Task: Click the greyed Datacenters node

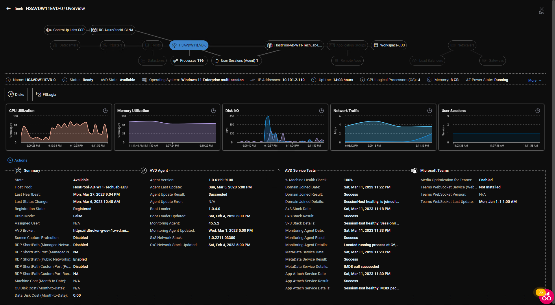Action: point(65,45)
